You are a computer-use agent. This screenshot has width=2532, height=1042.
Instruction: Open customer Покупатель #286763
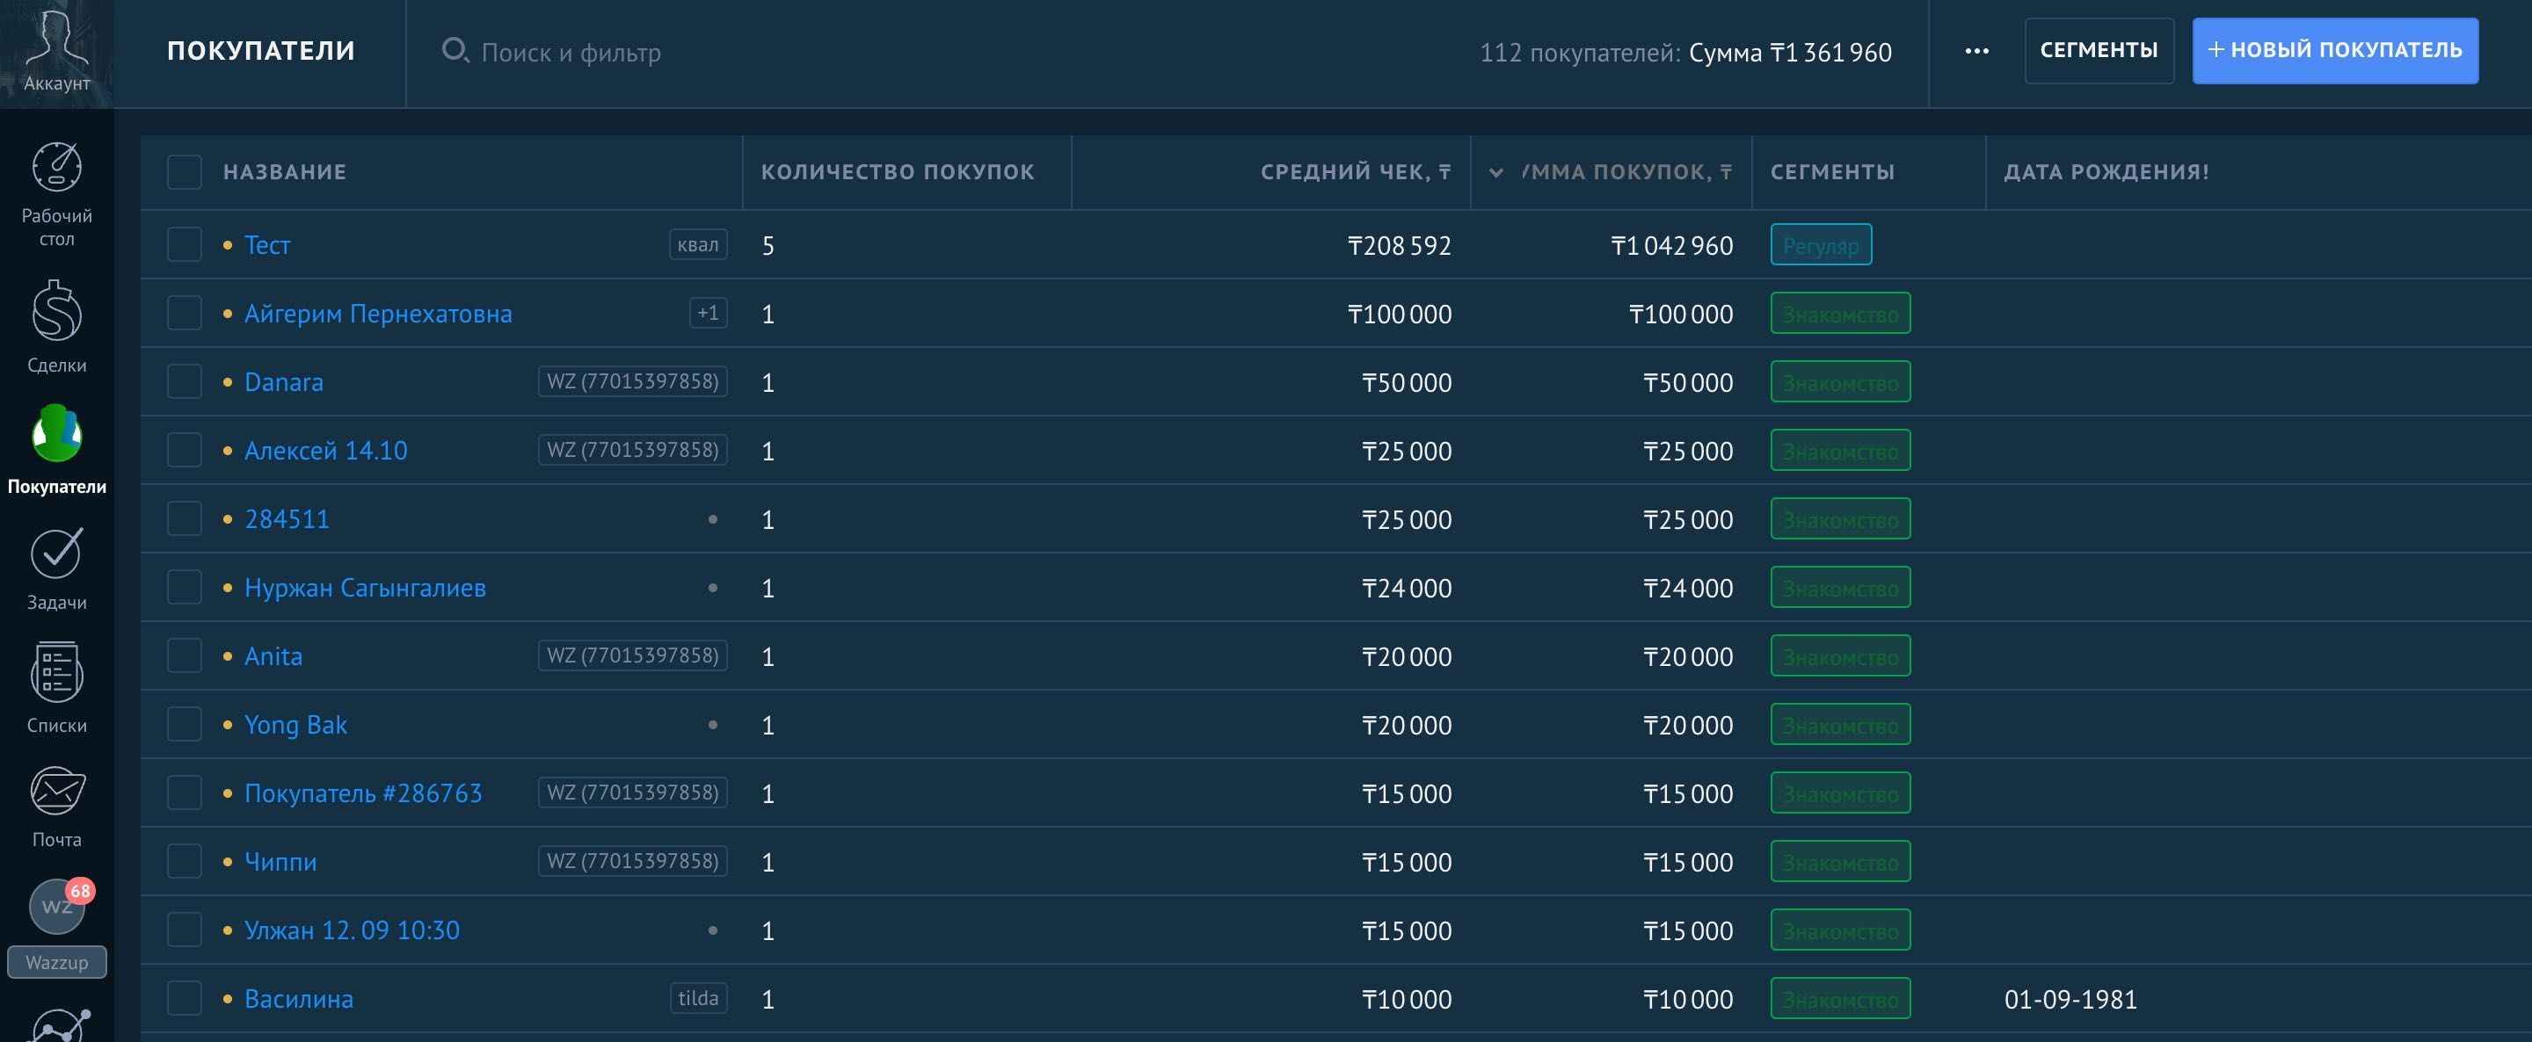click(363, 793)
